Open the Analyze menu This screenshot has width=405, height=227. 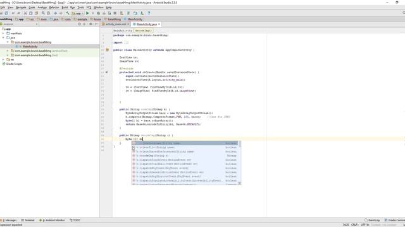(x=42, y=8)
